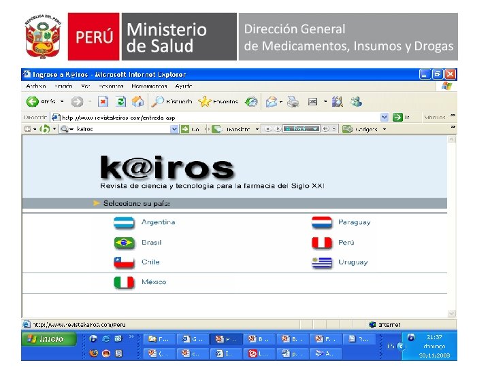Click the Uruguay flag icon
This screenshot has height=367, width=490.
pos(322,263)
